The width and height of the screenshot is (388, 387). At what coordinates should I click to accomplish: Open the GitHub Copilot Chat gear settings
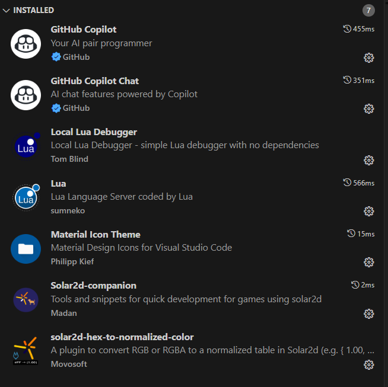point(368,108)
